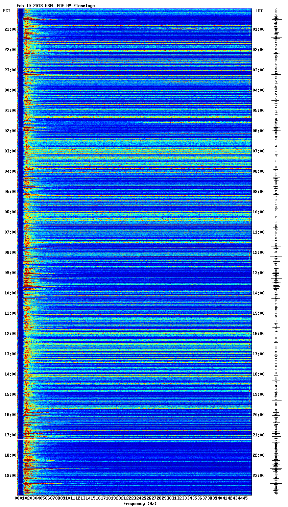This screenshot has width=288, height=507.
Task: Select the 12:00 label on the ECT axis
Action: 10,334
